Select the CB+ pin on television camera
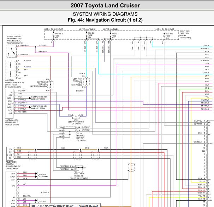 click(11, 158)
